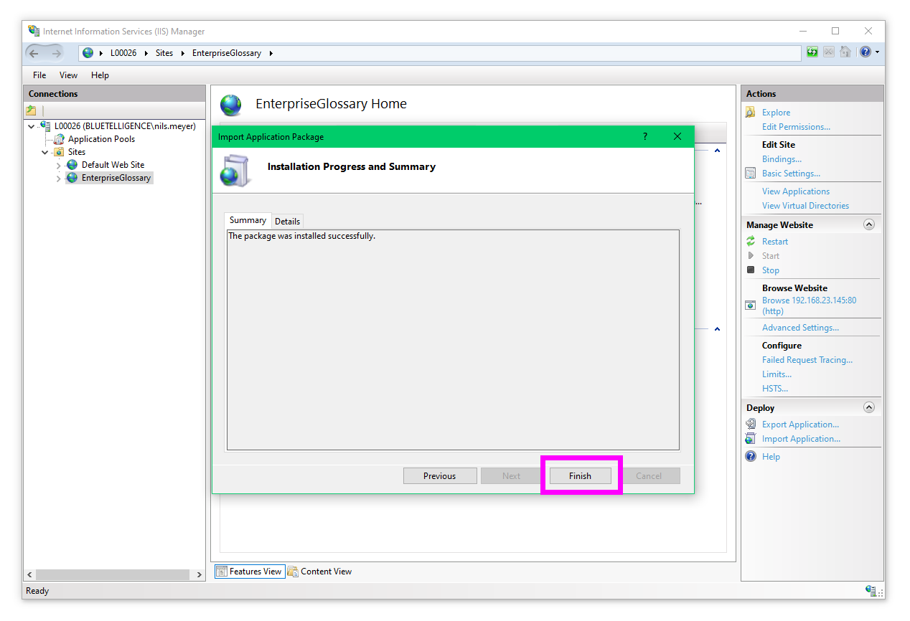The width and height of the screenshot is (910, 621).
Task: Click the Finish button in the dialog
Action: coord(580,475)
